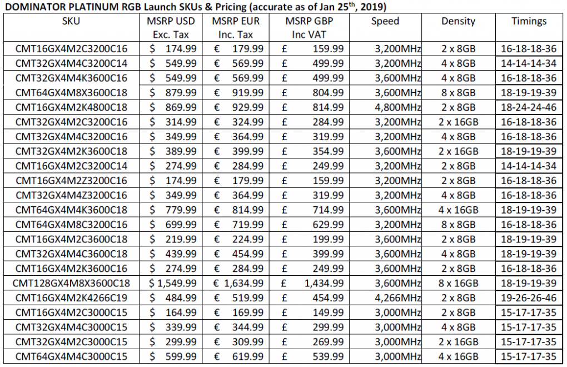Select SKU cell CMT32GX4M4K3600C16

pos(71,78)
